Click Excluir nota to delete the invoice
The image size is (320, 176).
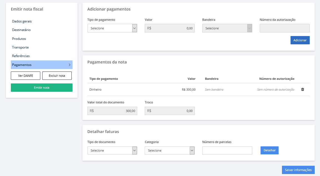pyautogui.click(x=57, y=75)
